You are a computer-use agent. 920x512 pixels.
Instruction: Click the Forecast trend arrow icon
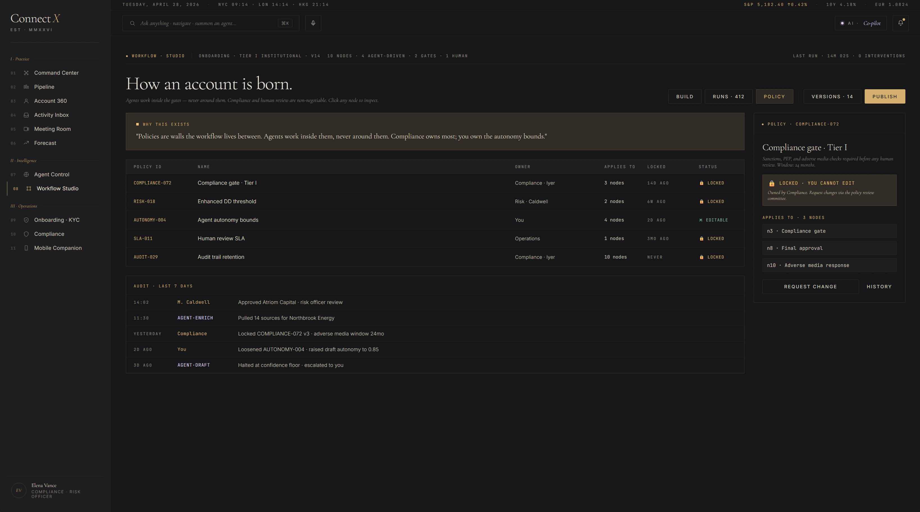(x=26, y=143)
